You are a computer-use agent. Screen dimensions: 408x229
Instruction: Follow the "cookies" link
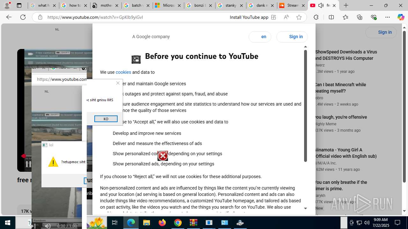tap(123, 72)
